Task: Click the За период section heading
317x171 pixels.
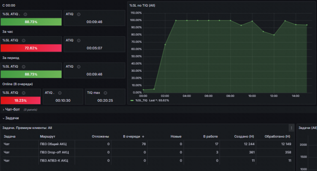Action: click(x=11, y=58)
